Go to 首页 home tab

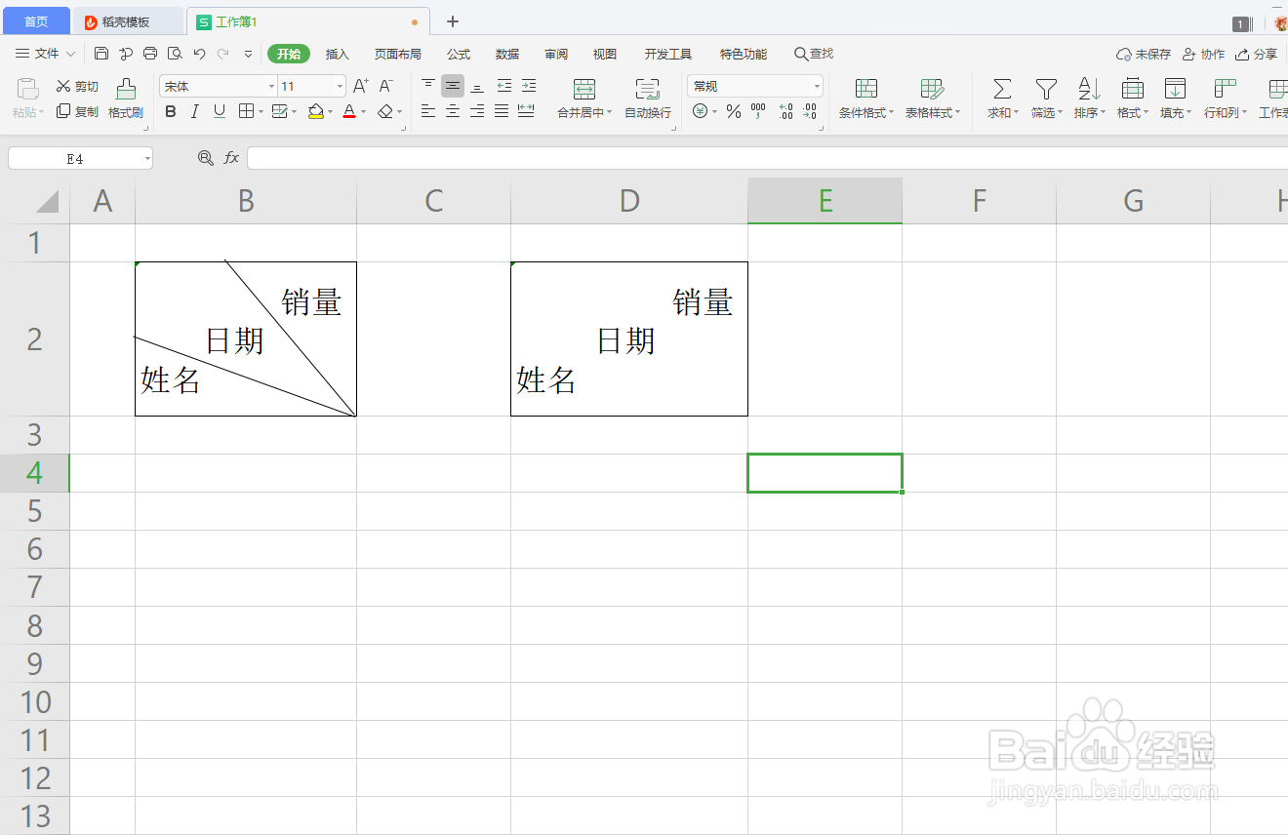click(36, 21)
